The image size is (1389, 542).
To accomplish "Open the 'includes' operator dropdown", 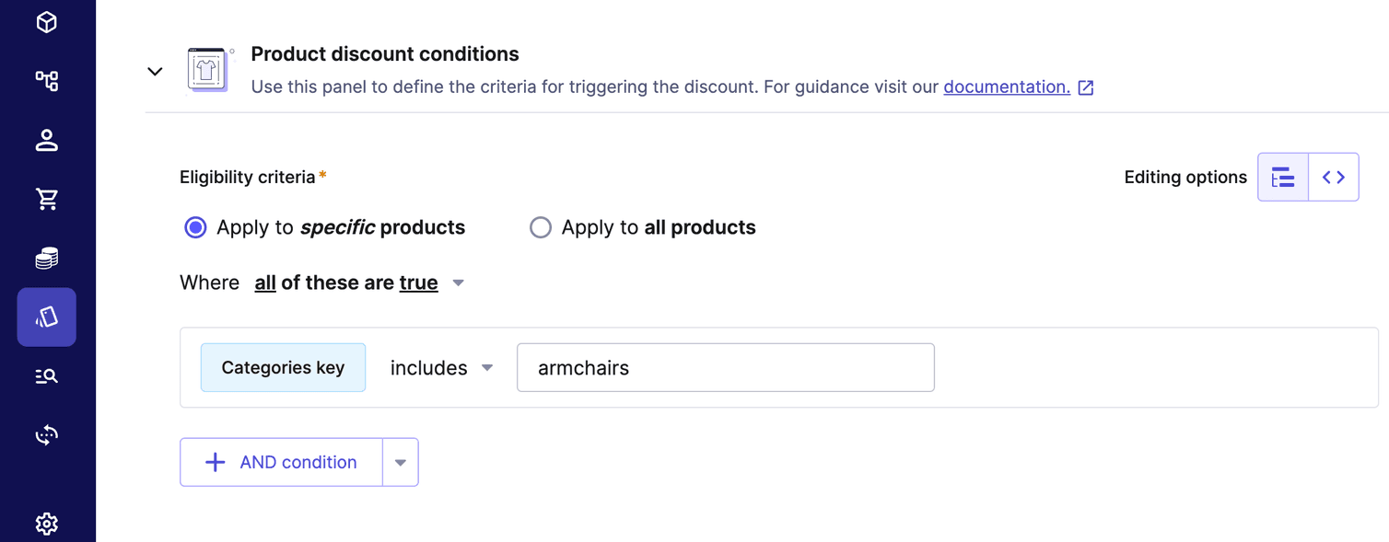I will (441, 367).
